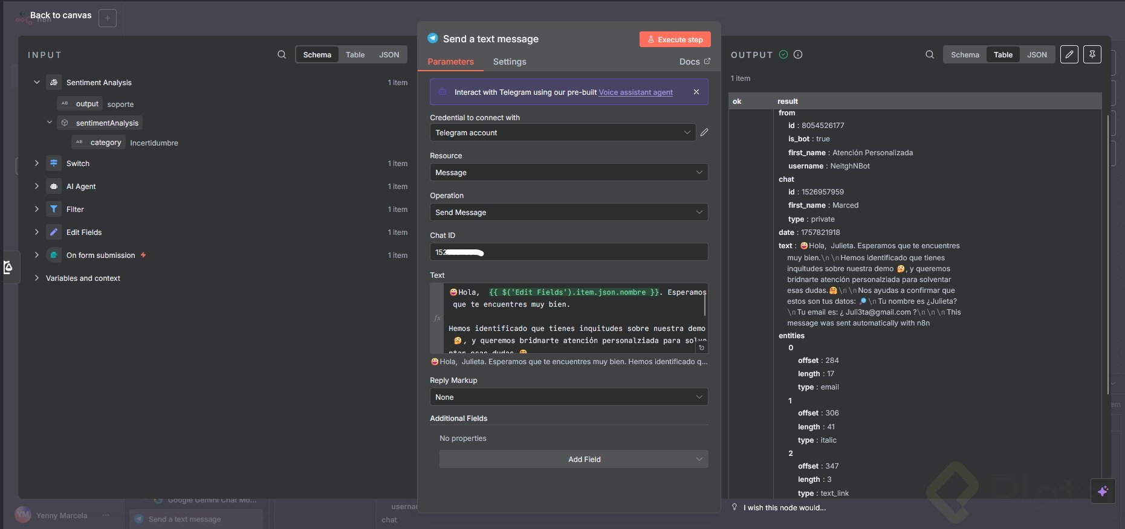This screenshot has height=529, width=1125.
Task: Click the output info icon
Action: point(798,54)
